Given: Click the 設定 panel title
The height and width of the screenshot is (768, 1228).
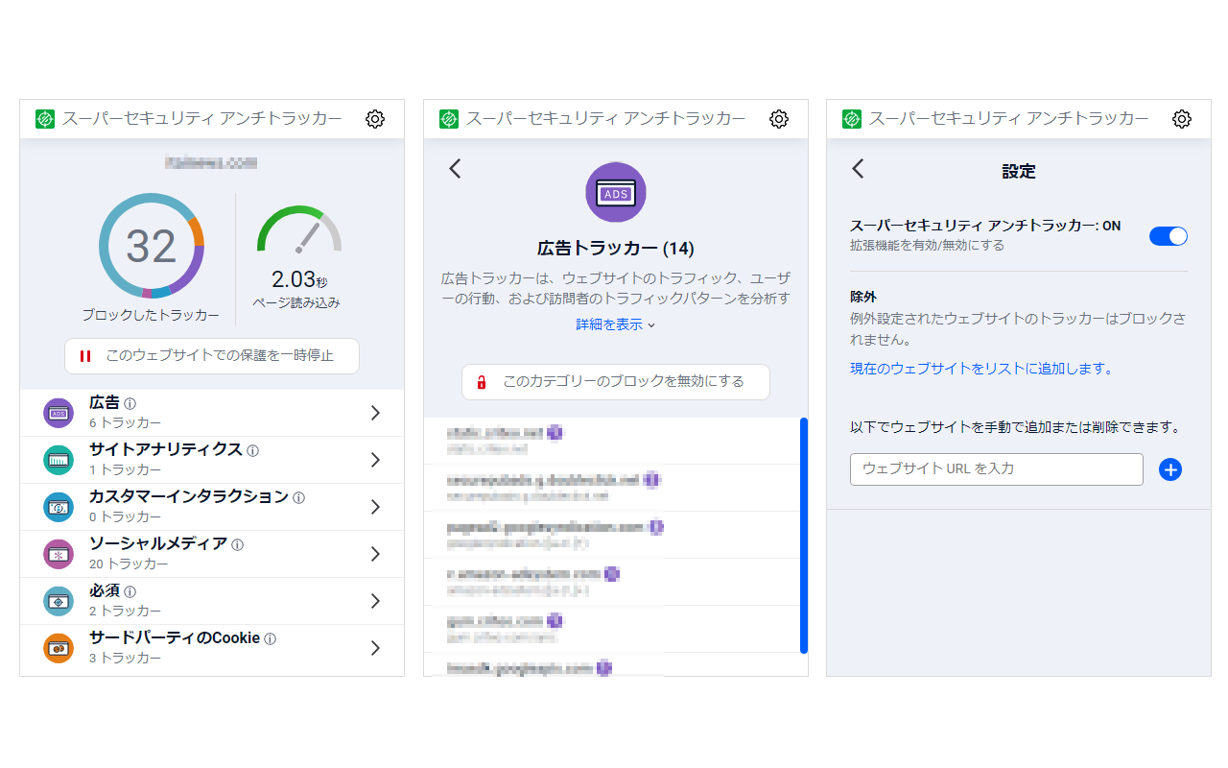Looking at the screenshot, I should tap(1019, 172).
